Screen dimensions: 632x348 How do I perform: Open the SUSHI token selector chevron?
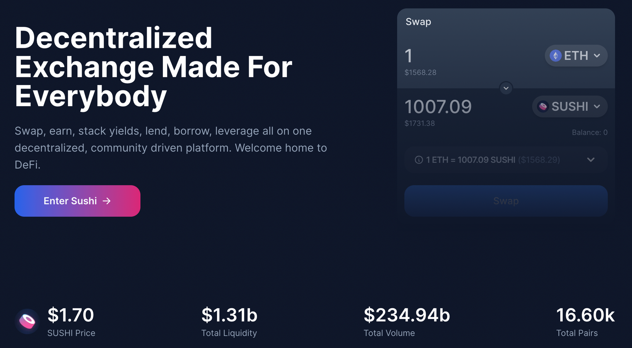pyautogui.click(x=597, y=107)
